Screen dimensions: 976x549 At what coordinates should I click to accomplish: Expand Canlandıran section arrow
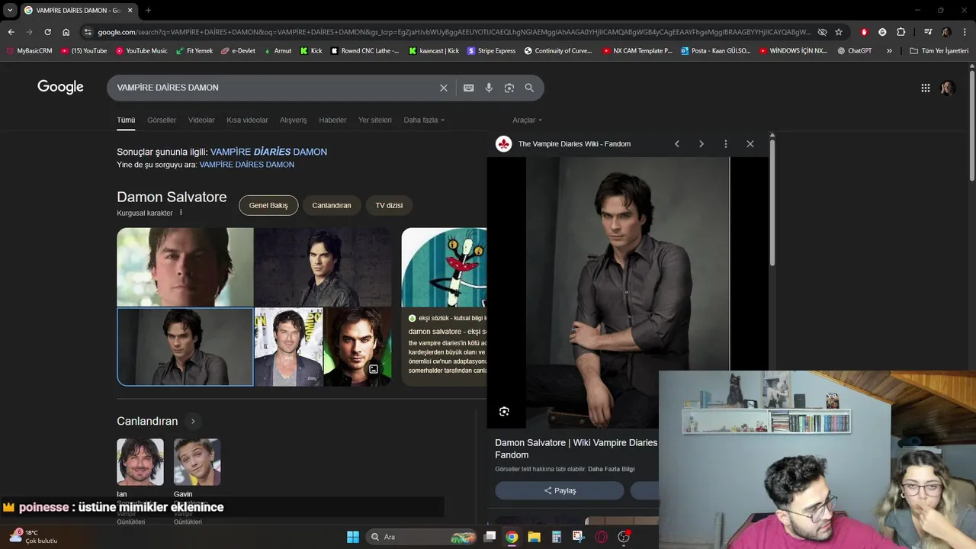[193, 421]
